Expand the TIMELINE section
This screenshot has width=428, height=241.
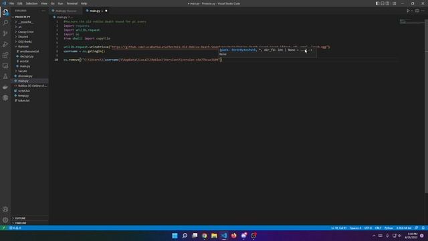29,223
